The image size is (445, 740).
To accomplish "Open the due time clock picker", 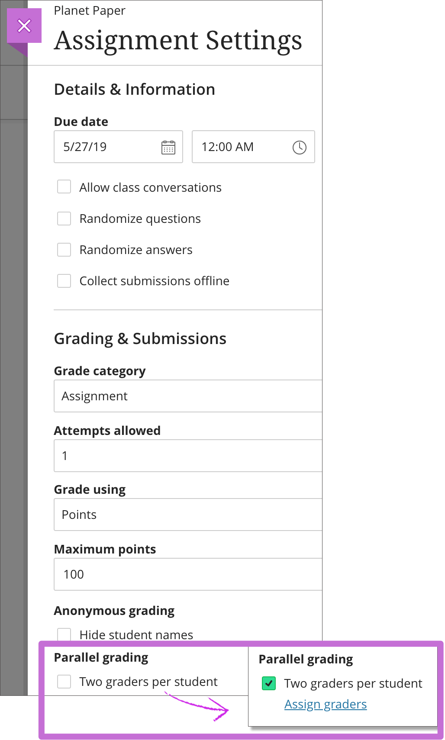I will pos(299,147).
